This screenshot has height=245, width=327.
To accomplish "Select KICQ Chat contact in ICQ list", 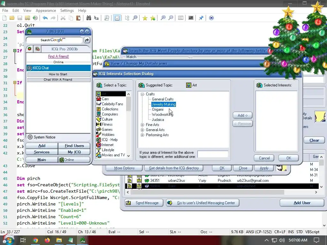I will coord(59,68).
